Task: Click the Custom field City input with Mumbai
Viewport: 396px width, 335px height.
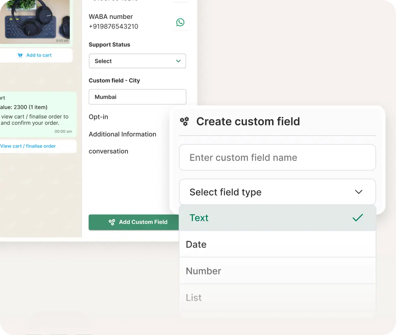Action: pyautogui.click(x=137, y=97)
